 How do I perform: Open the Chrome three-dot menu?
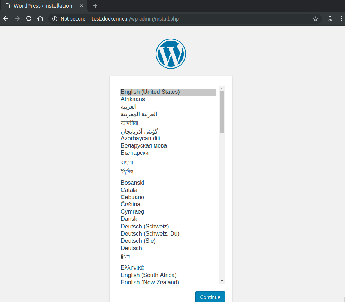[x=341, y=19]
